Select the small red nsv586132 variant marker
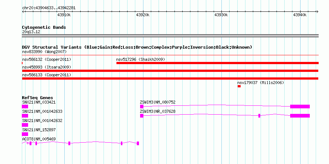Viewport: 329px width, 164px height. tap(22, 63)
